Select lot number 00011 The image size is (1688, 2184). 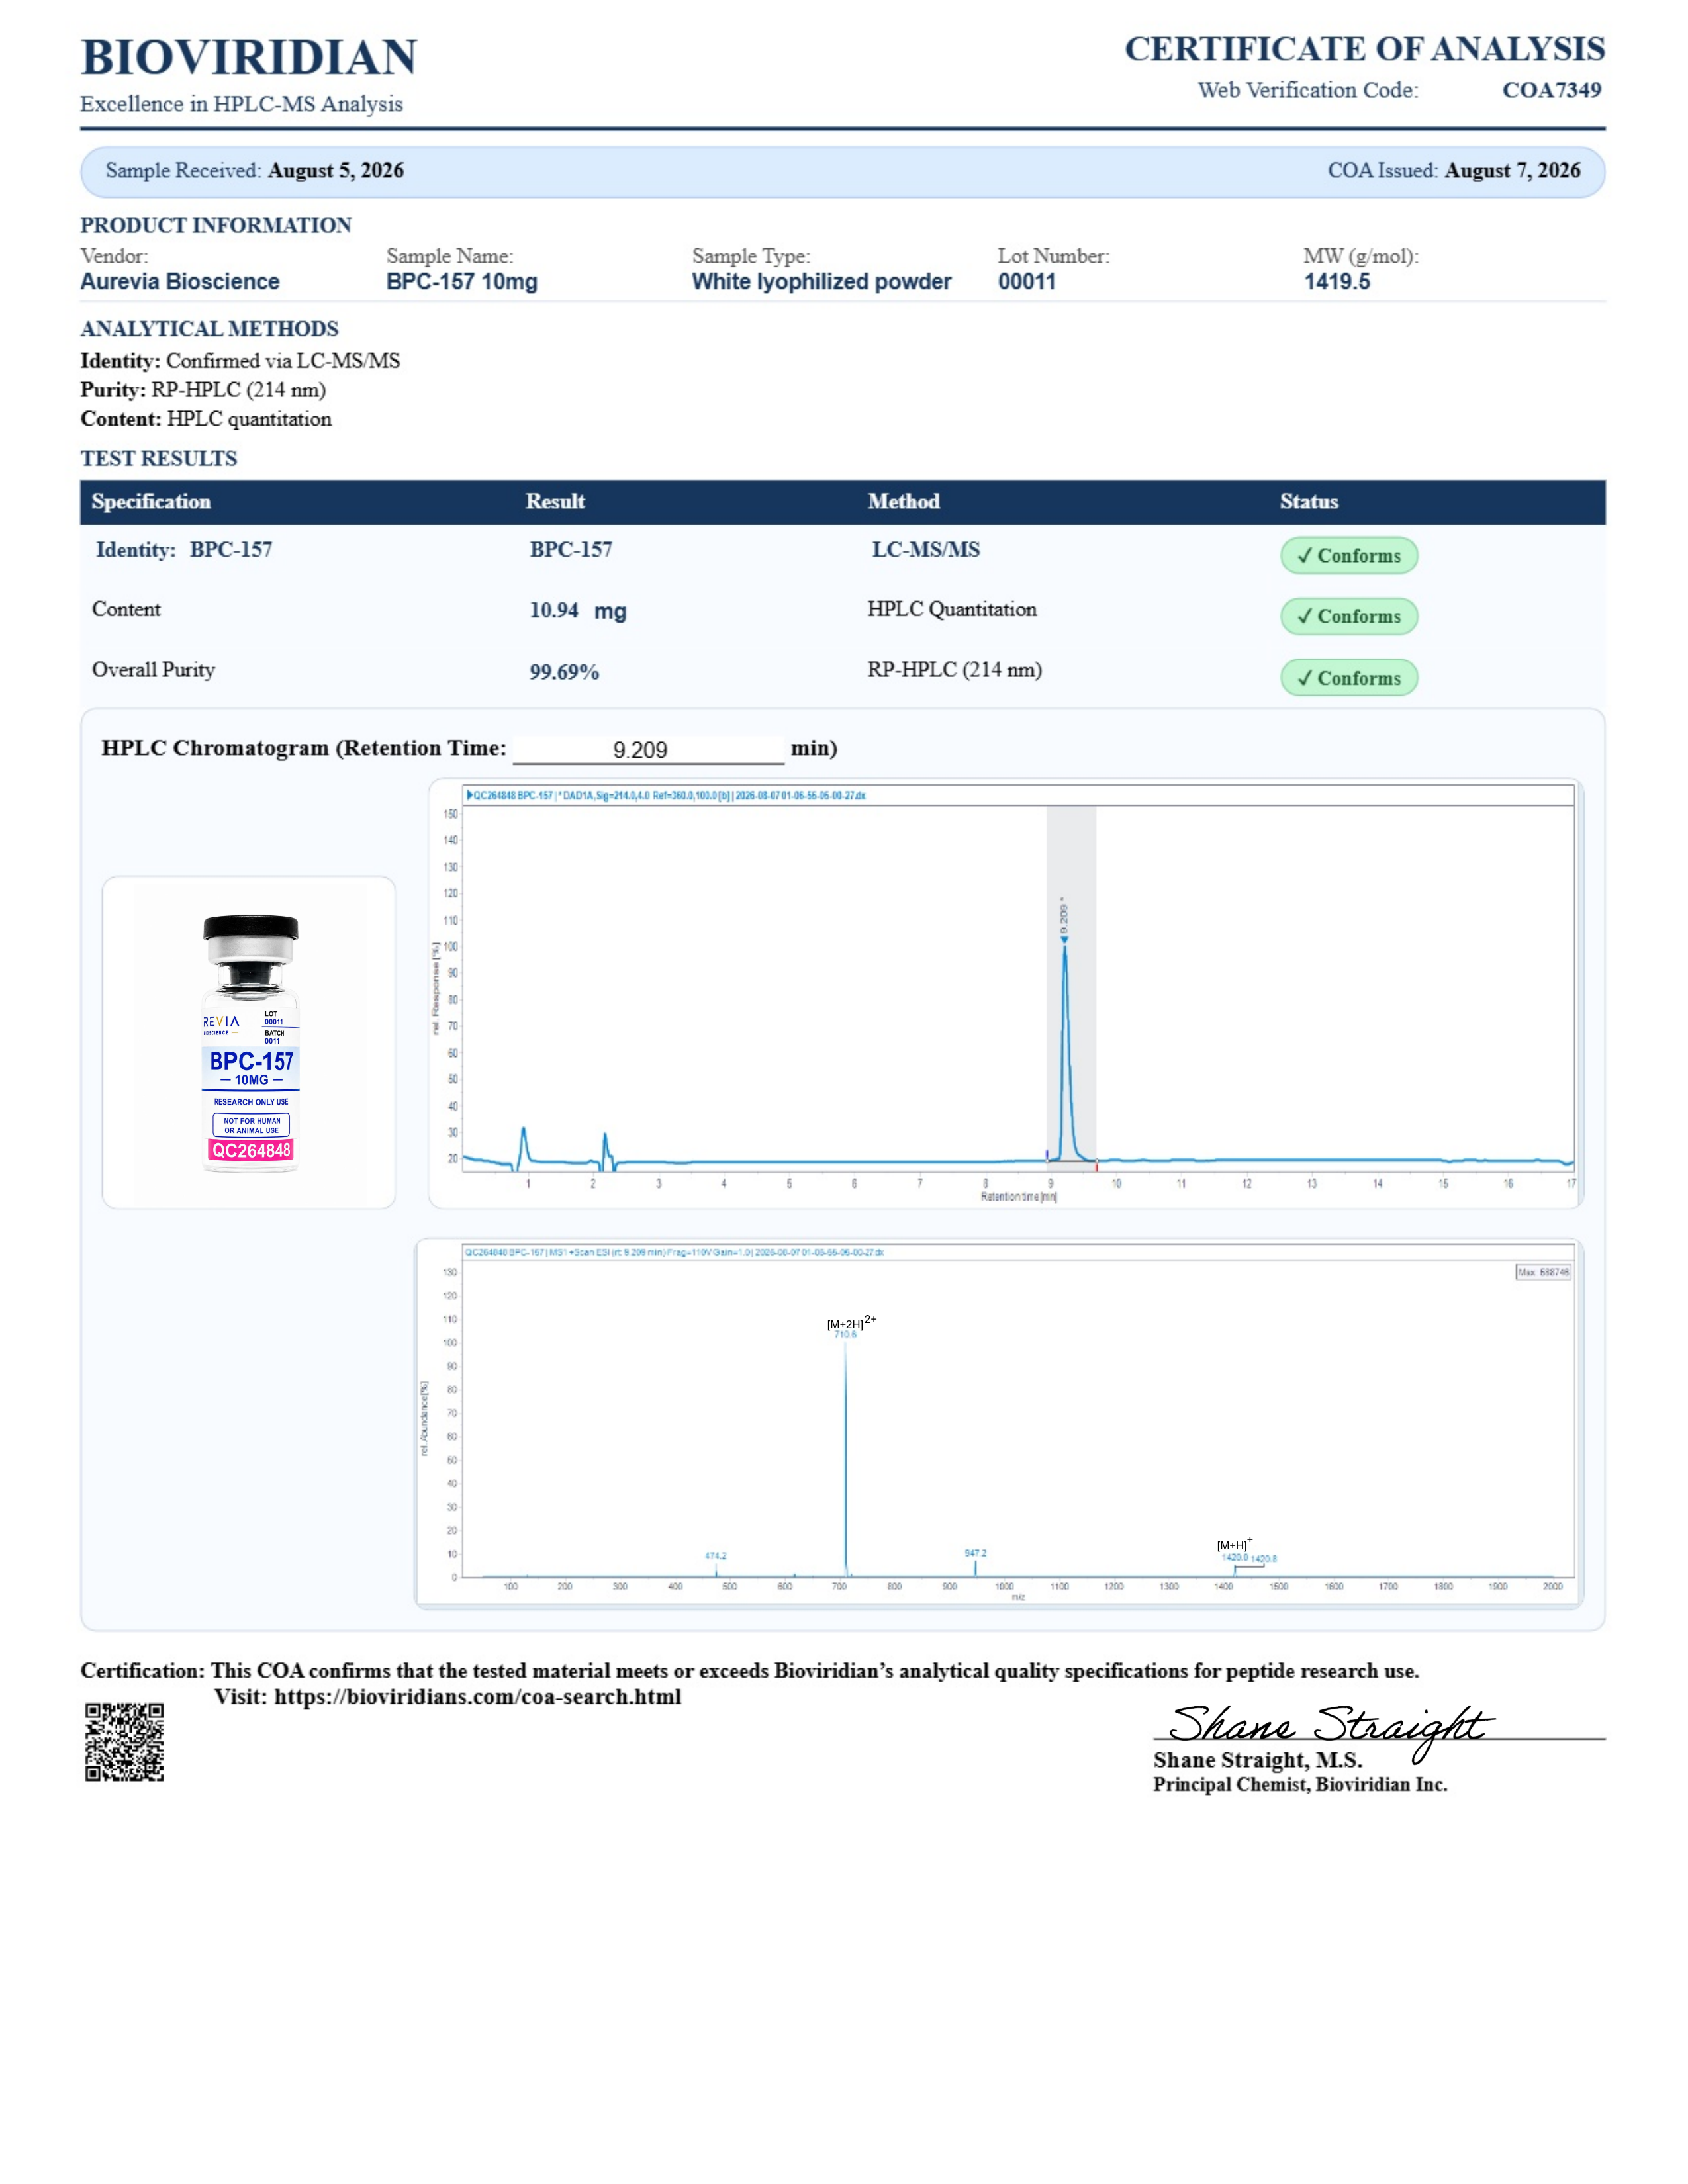pyautogui.click(x=1027, y=282)
